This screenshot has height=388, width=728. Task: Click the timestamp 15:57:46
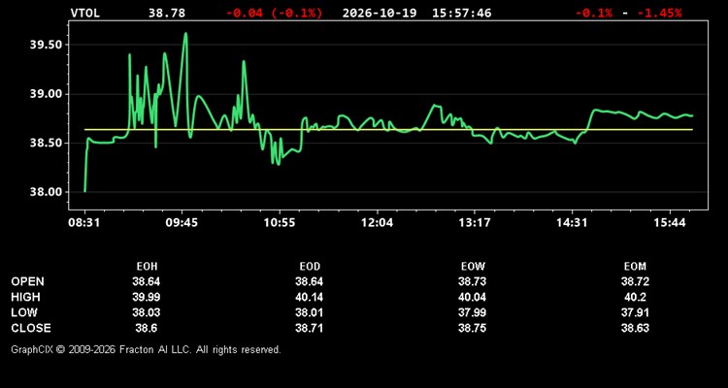pos(461,13)
